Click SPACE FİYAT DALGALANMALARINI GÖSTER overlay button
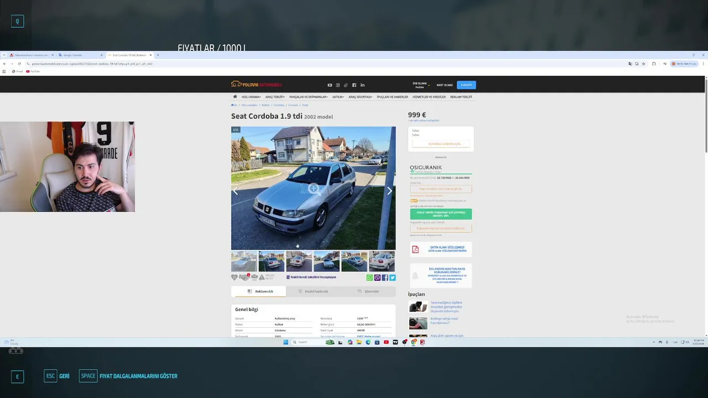This screenshot has height=398, width=708. point(128,376)
